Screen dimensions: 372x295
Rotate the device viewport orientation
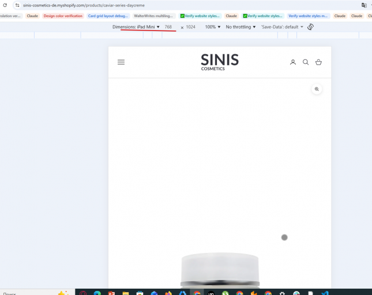tap(310, 27)
